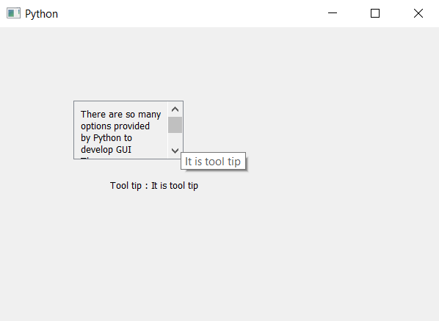Place cursor on "There are so many" line
Image resolution: width=439 pixels, height=321 pixels.
pos(120,115)
